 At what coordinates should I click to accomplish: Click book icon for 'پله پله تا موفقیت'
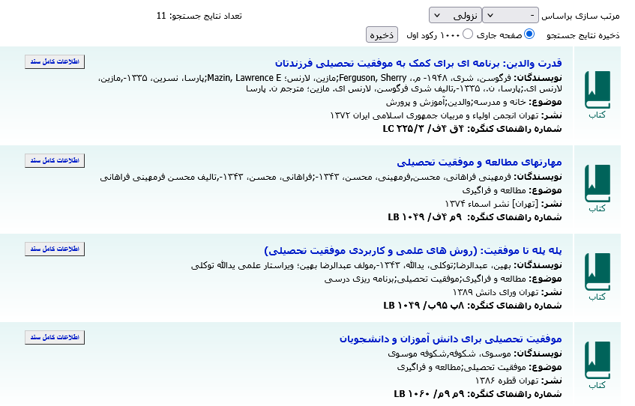point(597,271)
